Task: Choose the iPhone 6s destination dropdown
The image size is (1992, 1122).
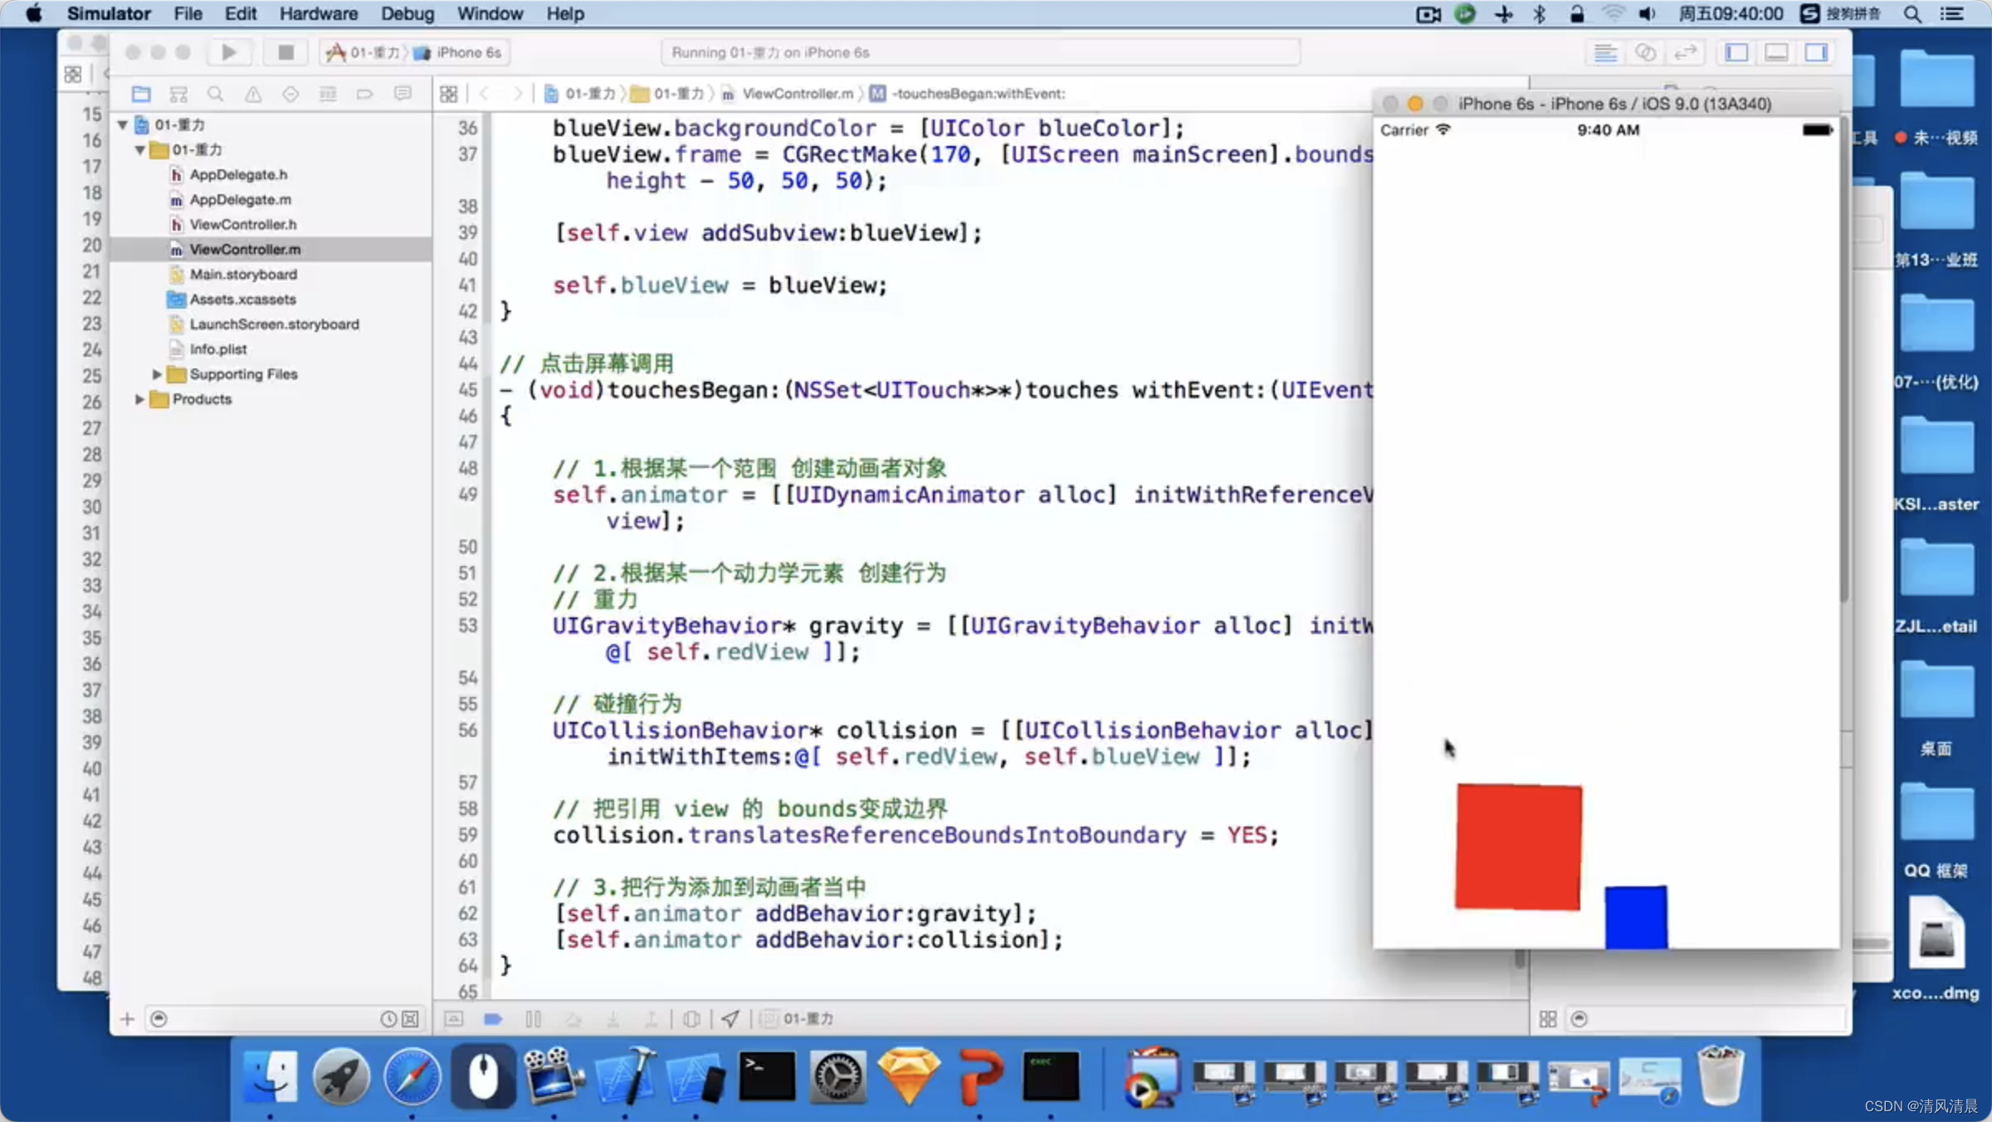Action: click(459, 52)
